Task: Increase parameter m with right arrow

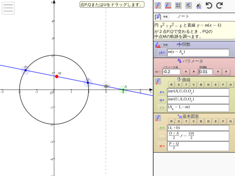Action: [194, 71]
